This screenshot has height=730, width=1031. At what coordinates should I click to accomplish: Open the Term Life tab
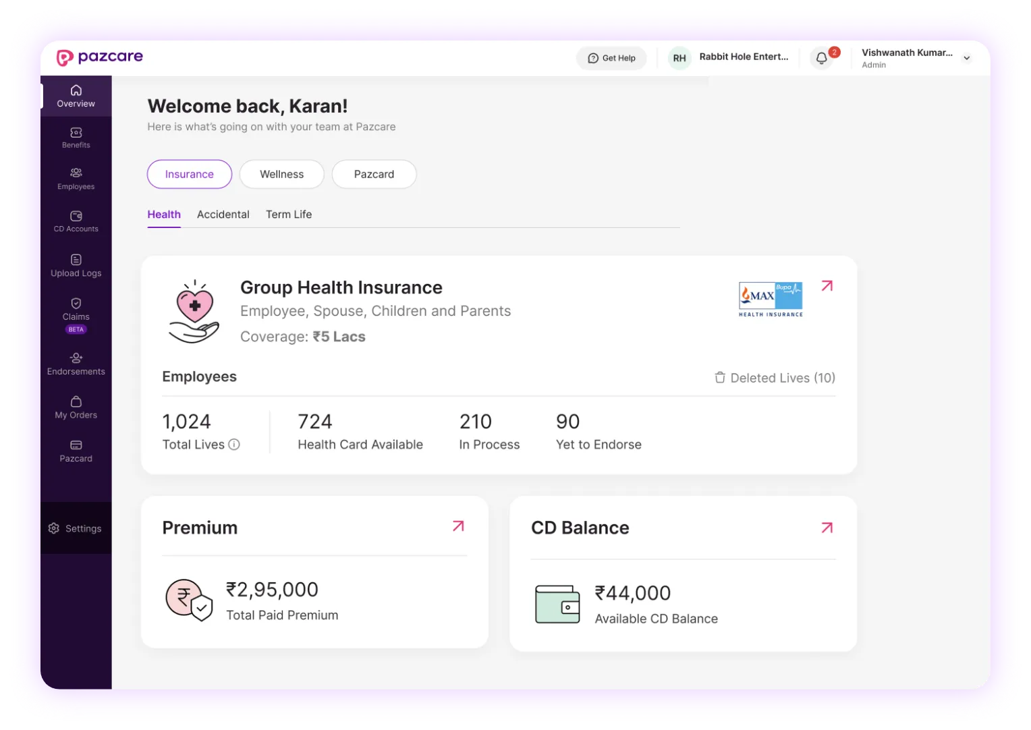[x=289, y=214]
